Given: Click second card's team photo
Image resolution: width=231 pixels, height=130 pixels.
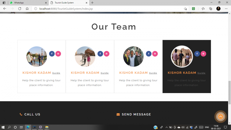Looking at the screenshot, I should coord(85,56).
